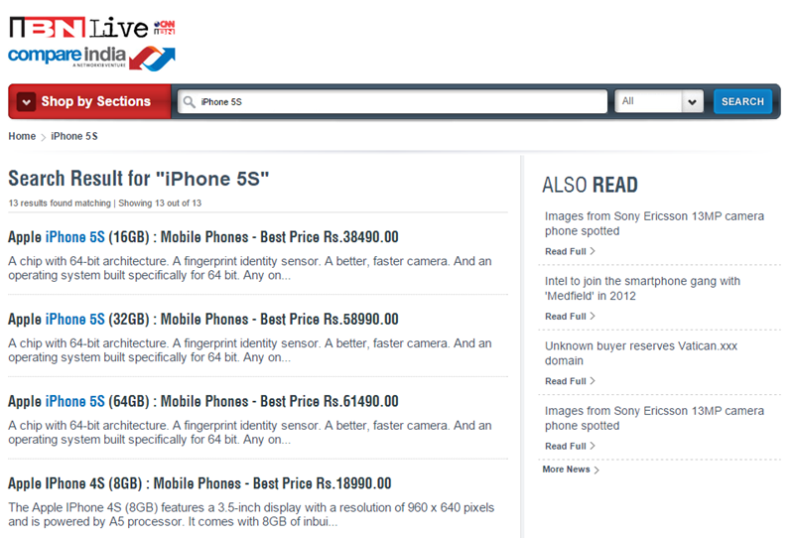
Task: Click the 'Showing 13 out of 13' text
Action: (160, 203)
